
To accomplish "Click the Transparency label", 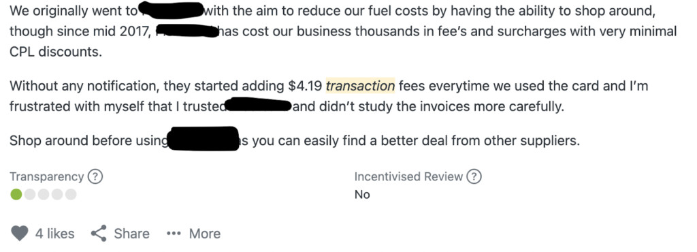I will pos(47,177).
